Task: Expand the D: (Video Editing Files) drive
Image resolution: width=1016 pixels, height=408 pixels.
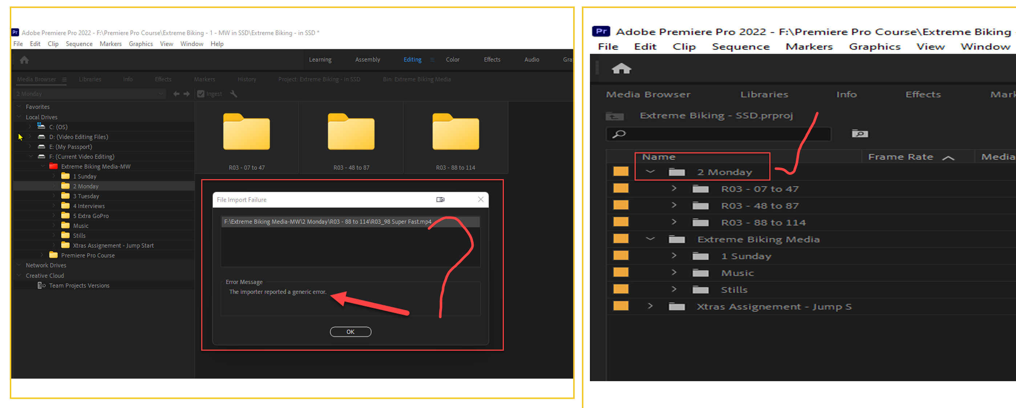Action: (30, 137)
